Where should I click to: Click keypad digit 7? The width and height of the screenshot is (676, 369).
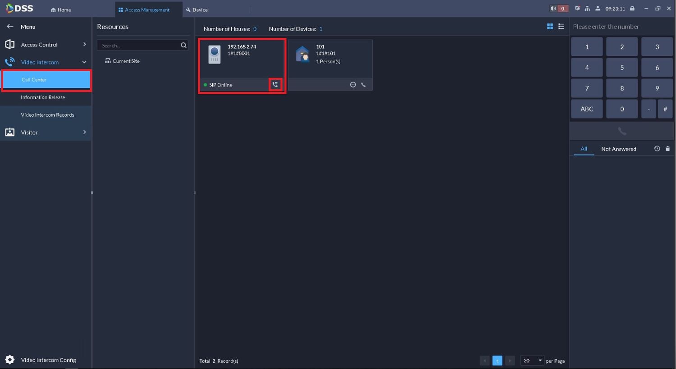coord(587,88)
